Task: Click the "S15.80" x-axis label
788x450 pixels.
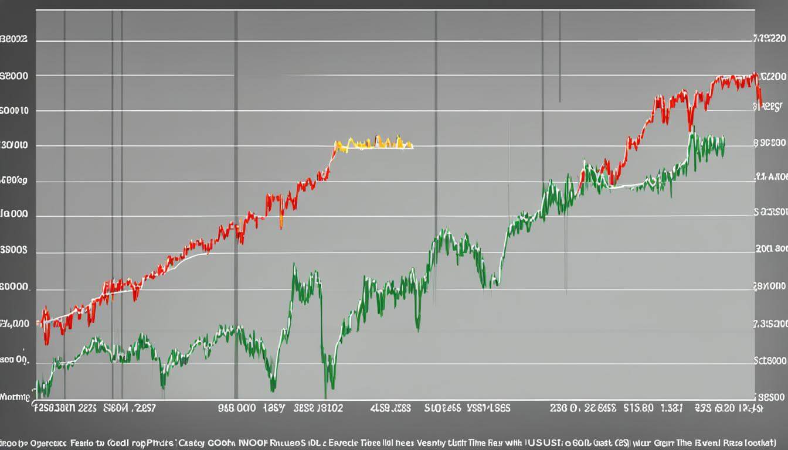Action: click(640, 408)
